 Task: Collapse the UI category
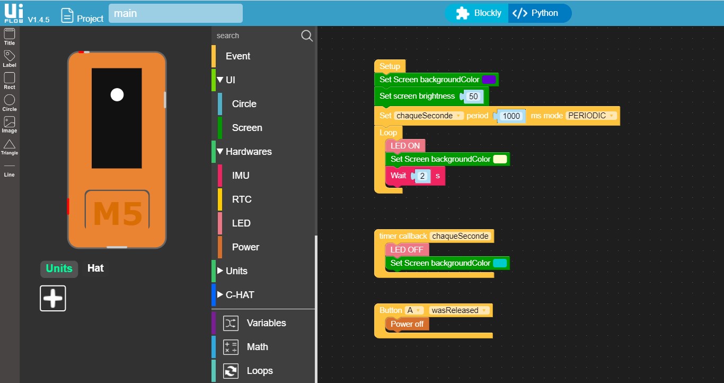coord(220,80)
